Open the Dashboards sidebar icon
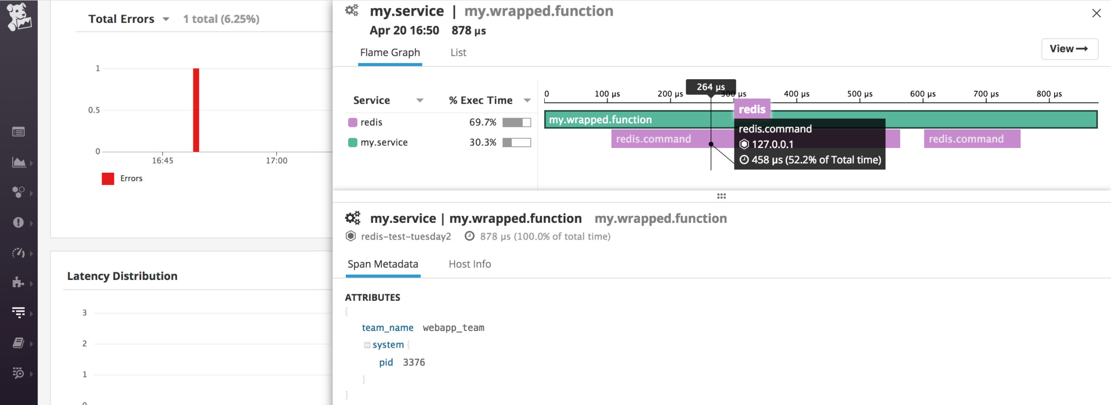The width and height of the screenshot is (1111, 405). pos(19,162)
